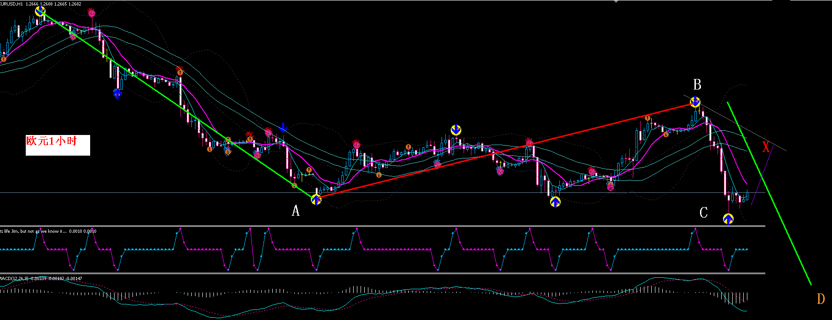Click the MACD(12,26,9) indicator label

point(41,278)
